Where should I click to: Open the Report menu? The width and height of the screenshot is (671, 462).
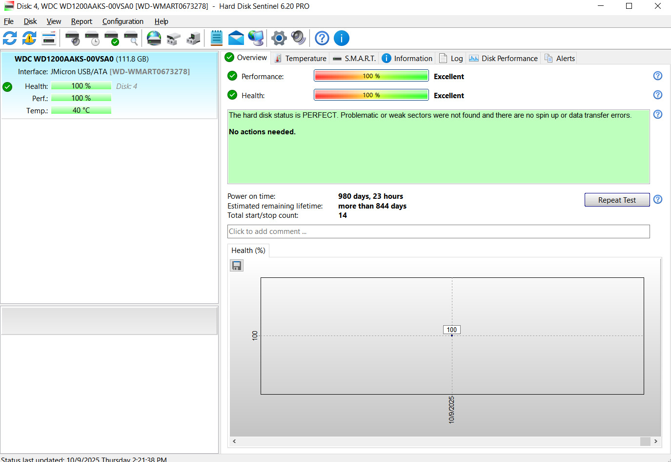(x=81, y=21)
